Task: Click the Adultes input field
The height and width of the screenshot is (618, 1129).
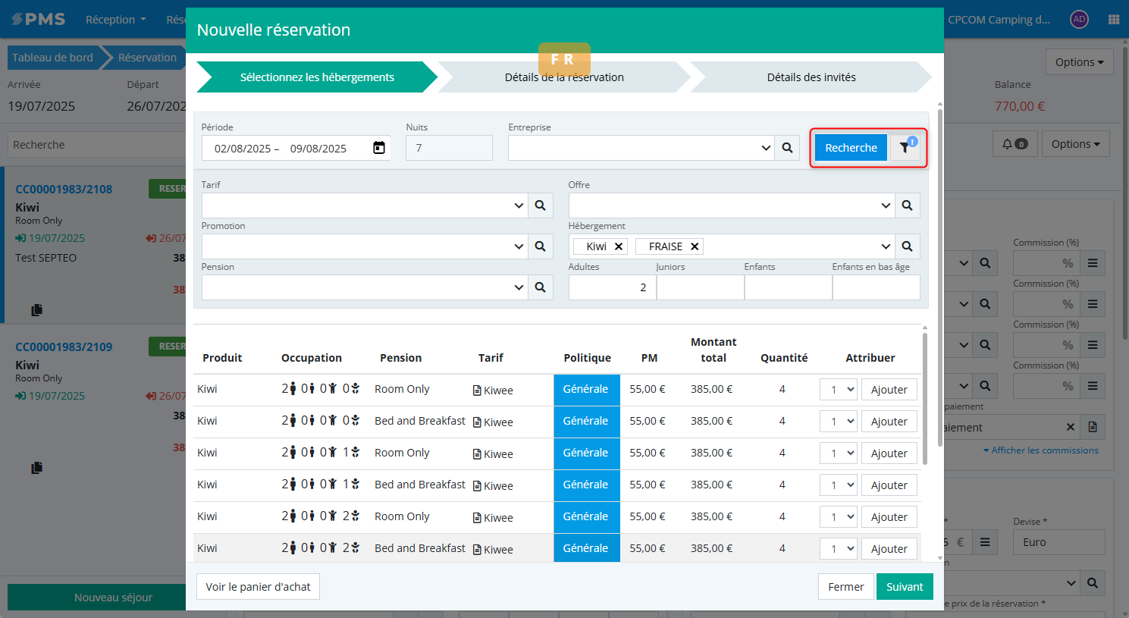Action: 612,287
